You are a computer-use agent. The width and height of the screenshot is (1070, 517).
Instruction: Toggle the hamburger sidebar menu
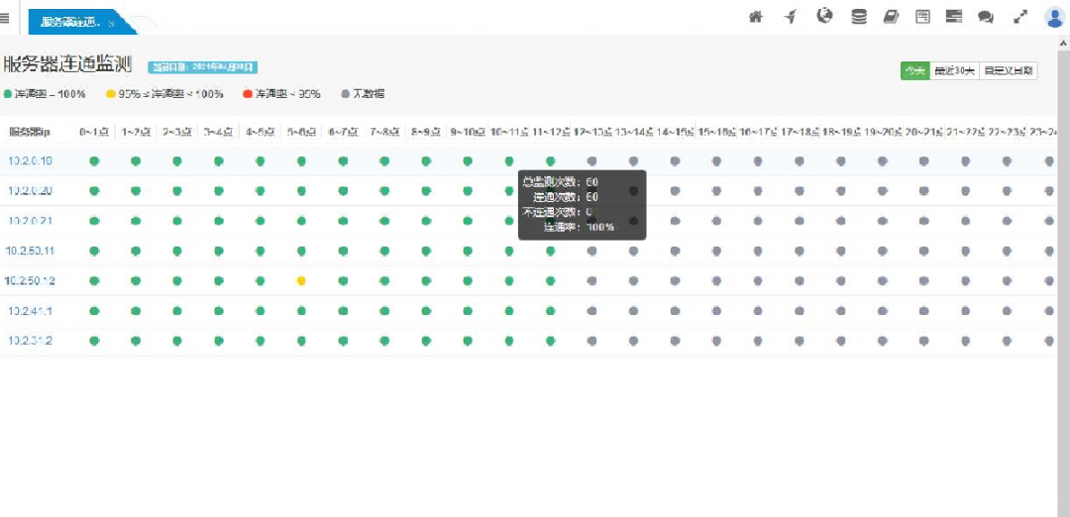[5, 18]
